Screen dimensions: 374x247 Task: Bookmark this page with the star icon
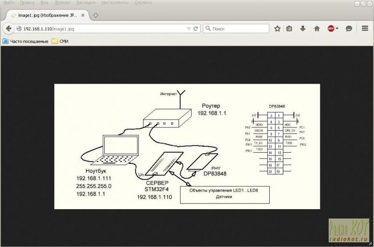pyautogui.click(x=277, y=28)
